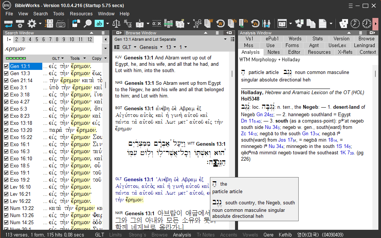The width and height of the screenshot is (381, 238).
Task: Click the green search progress indicator
Action: click(16, 58)
